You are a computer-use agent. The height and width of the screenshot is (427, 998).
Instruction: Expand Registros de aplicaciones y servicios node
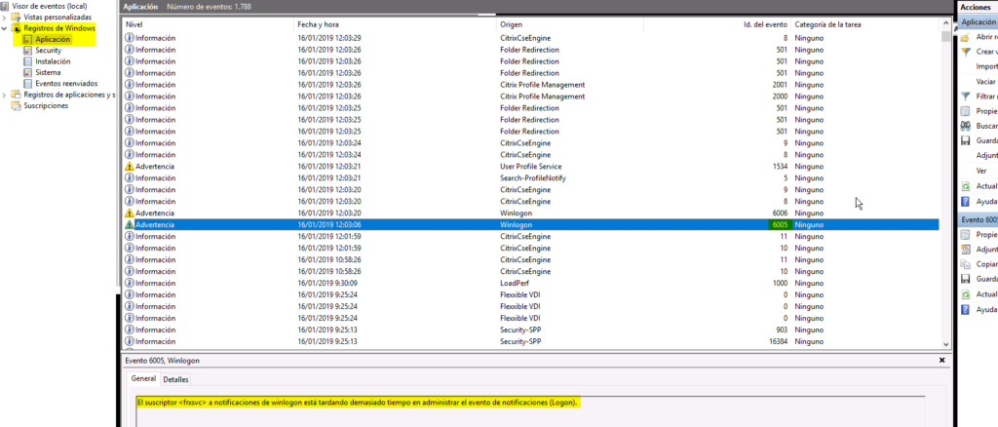[x=5, y=95]
